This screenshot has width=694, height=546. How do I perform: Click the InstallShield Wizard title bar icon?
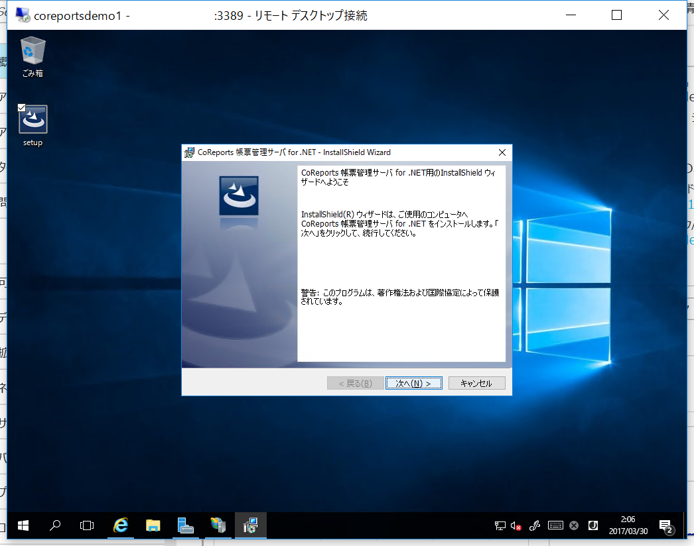pyautogui.click(x=190, y=152)
